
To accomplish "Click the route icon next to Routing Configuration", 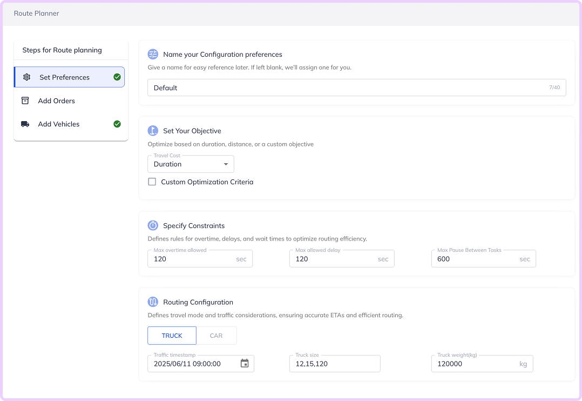I will (153, 302).
